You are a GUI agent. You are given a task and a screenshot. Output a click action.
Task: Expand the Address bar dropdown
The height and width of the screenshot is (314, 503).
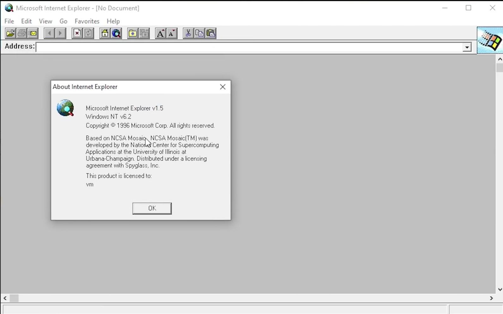click(x=467, y=47)
